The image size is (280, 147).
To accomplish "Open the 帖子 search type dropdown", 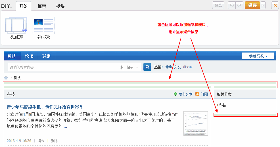I will tap(132, 67).
